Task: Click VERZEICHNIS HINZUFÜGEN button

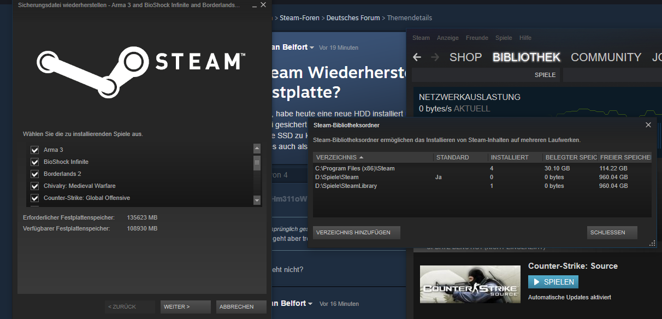Action: point(356,233)
